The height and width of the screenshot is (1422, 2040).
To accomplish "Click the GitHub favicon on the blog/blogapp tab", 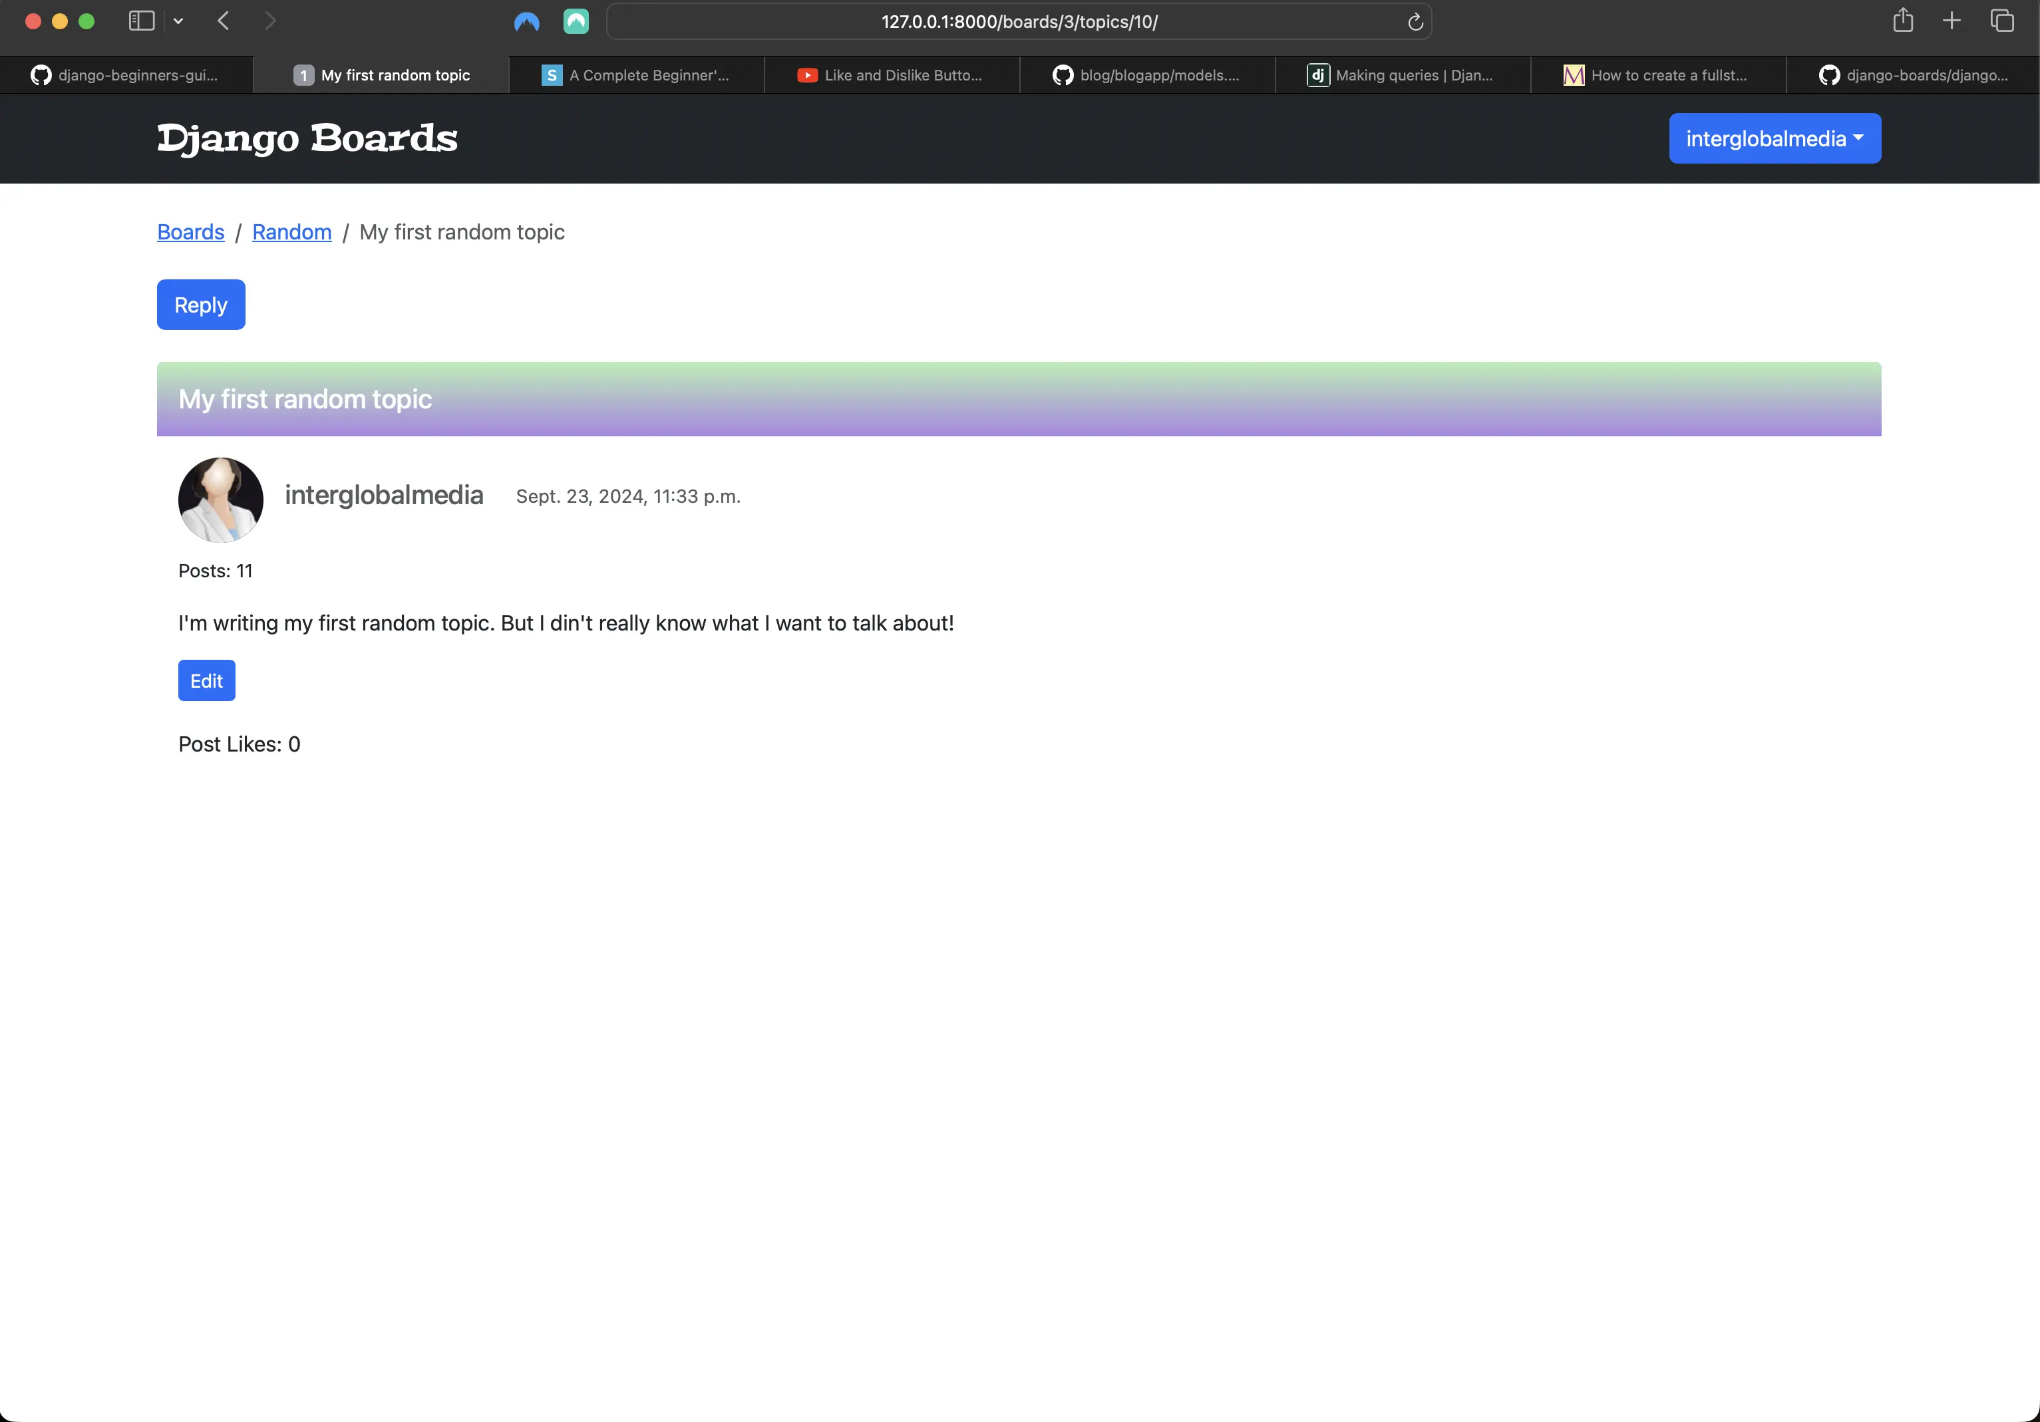I will [x=1063, y=76].
